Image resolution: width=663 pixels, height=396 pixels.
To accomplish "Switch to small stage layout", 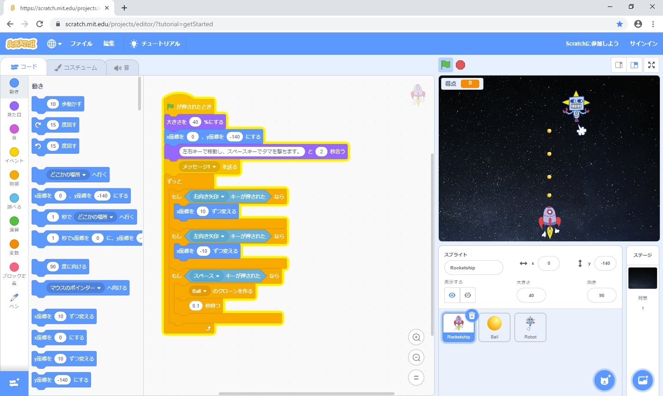I will click(619, 65).
